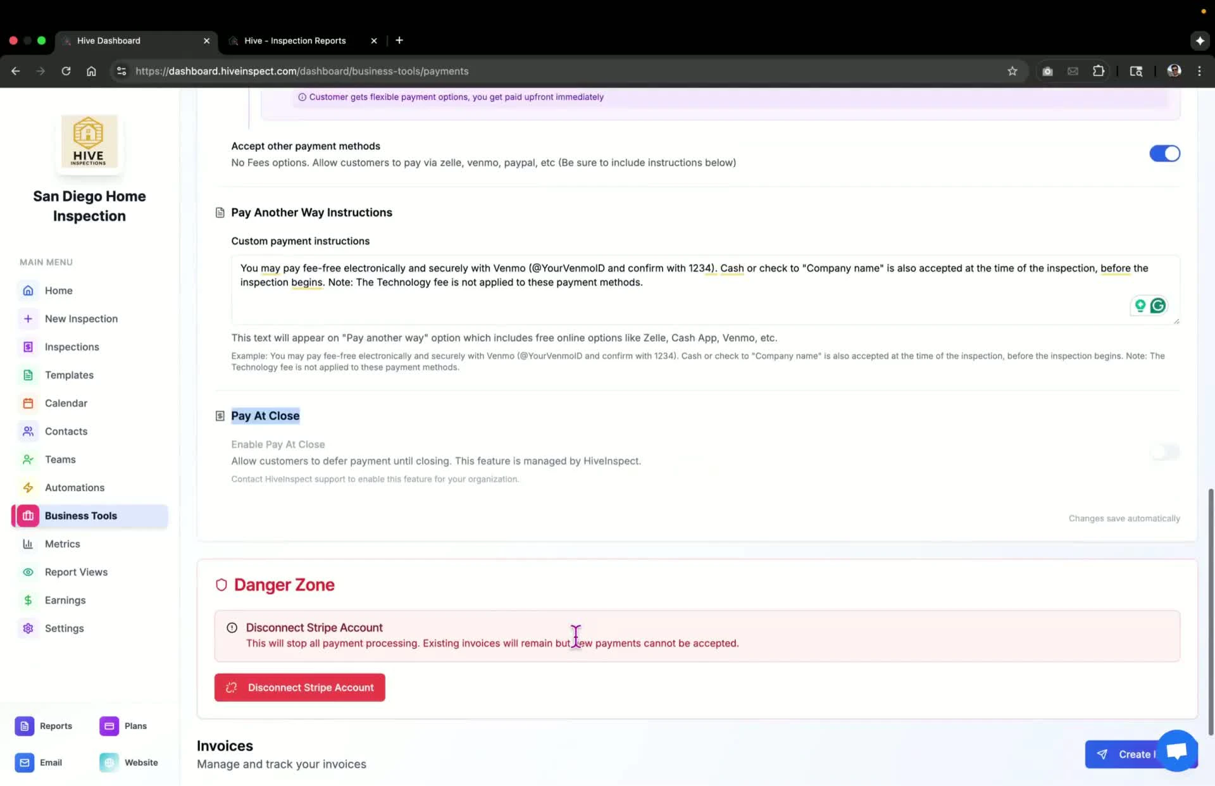Switch to the Hive Dashboard browser tab
Image resolution: width=1215 pixels, height=786 pixels.
coord(136,41)
